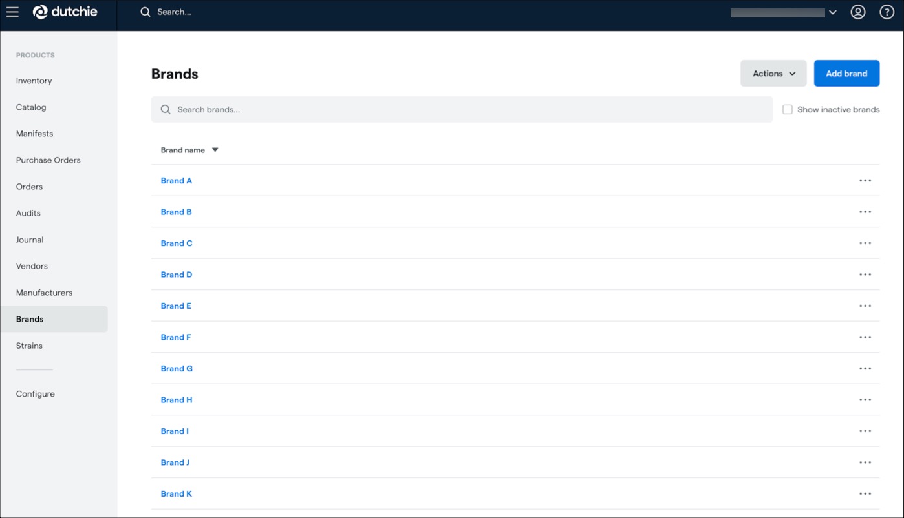Screen dimensions: 904x518
Task: Open the Brand I link
Action: click(x=175, y=431)
